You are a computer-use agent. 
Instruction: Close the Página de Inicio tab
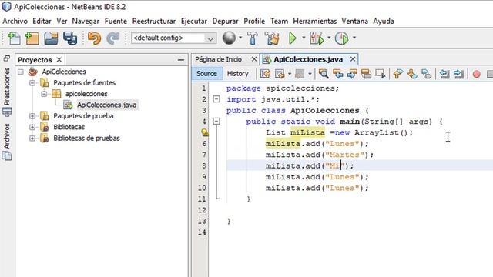click(254, 59)
